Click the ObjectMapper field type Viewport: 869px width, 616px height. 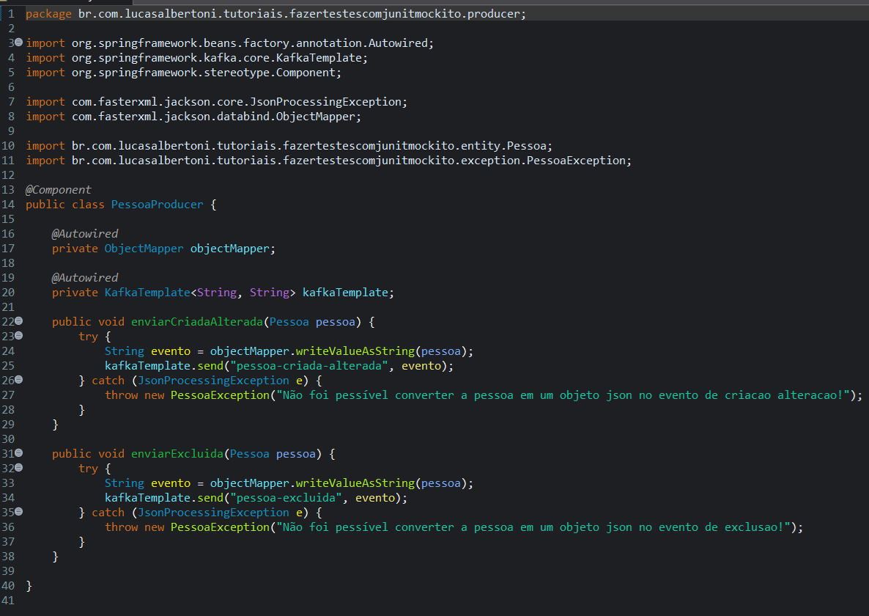(144, 248)
